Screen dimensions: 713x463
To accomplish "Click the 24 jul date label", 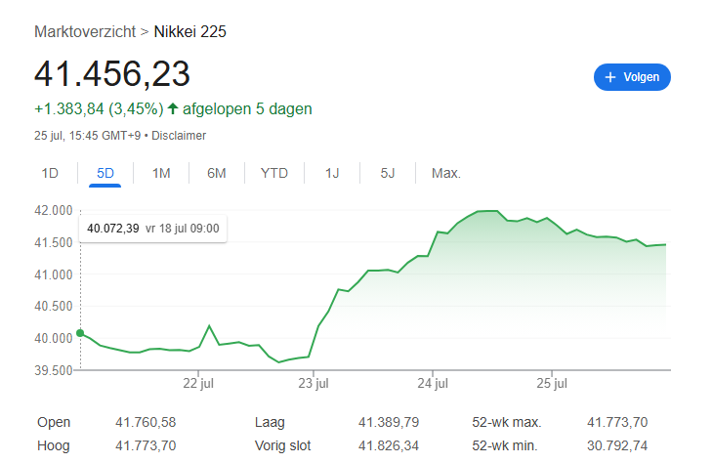I will point(433,384).
